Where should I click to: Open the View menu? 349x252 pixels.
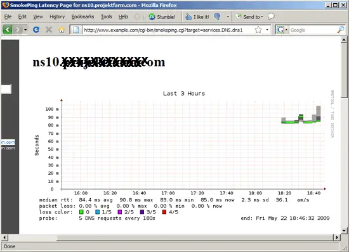click(x=38, y=16)
